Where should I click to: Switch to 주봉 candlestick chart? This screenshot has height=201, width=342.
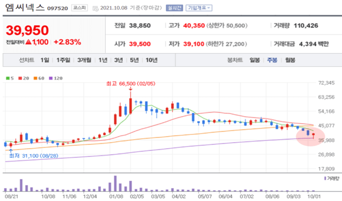point(272,60)
